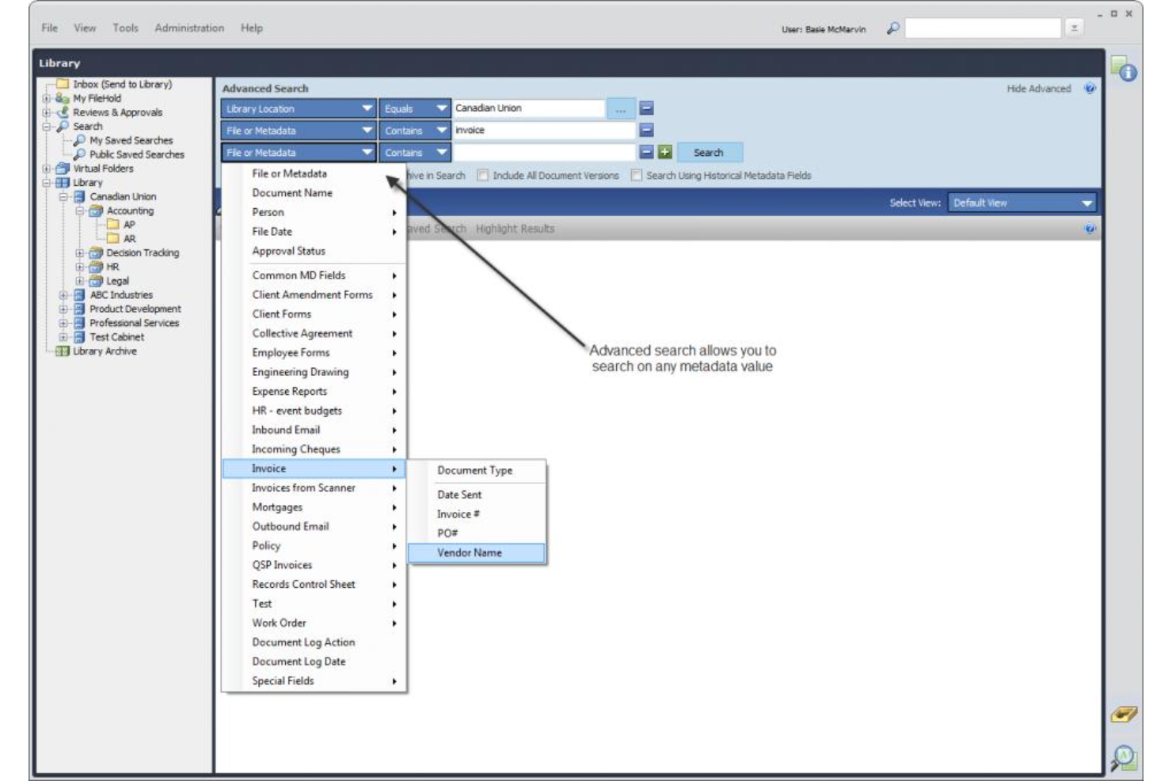1172x781 pixels.
Task: Open the Library Location field dropdown
Action: pos(298,108)
